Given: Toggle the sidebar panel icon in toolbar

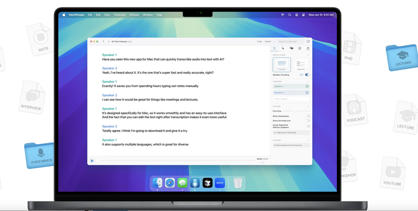Looking at the screenshot, I should tap(308, 41).
